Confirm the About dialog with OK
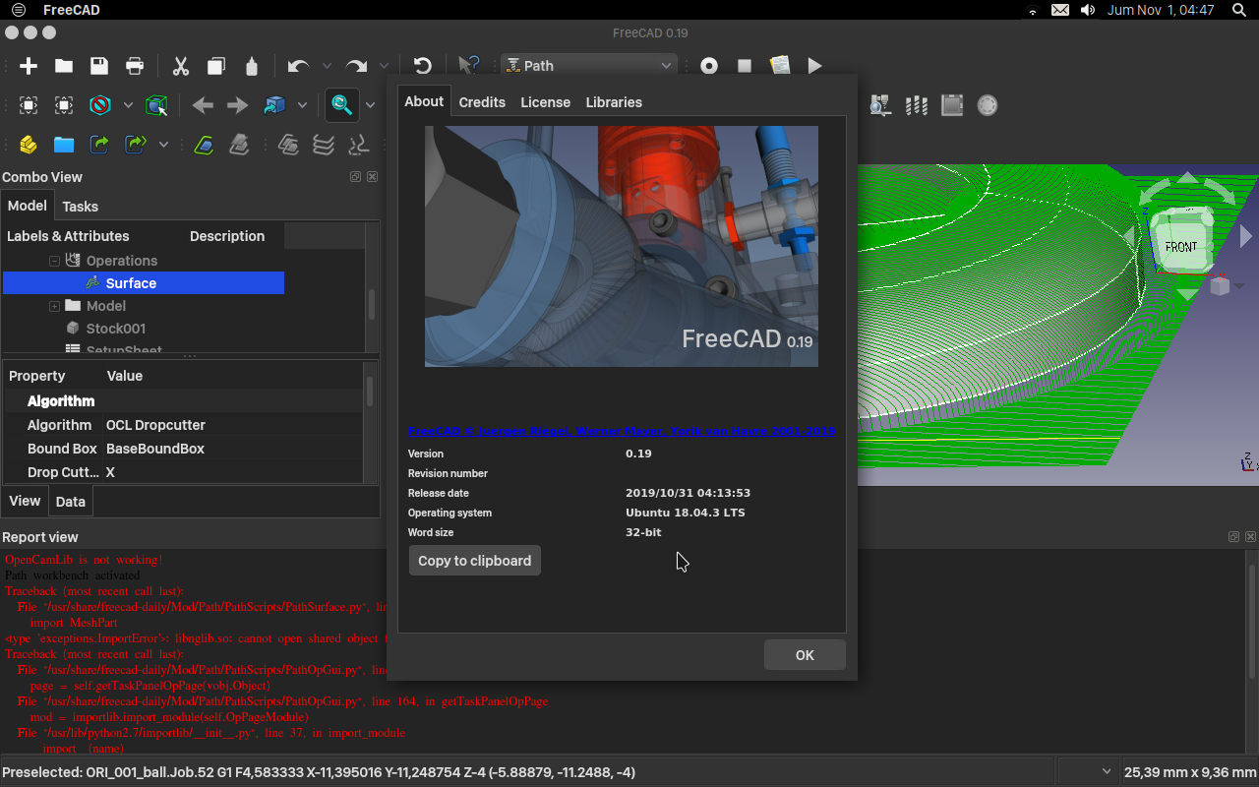Image resolution: width=1259 pixels, height=787 pixels. pos(805,655)
